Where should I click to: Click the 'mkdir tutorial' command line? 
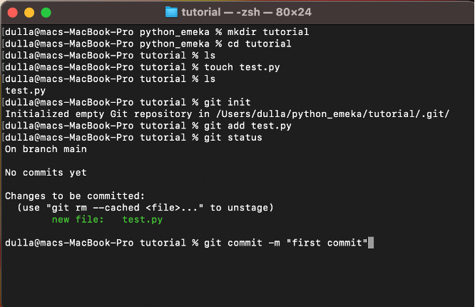pyautogui.click(x=157, y=32)
